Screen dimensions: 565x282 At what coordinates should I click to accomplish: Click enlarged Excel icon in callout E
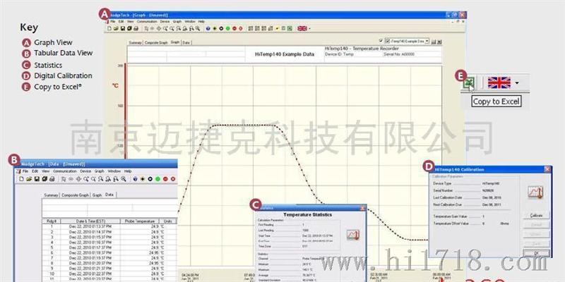tap(469, 83)
